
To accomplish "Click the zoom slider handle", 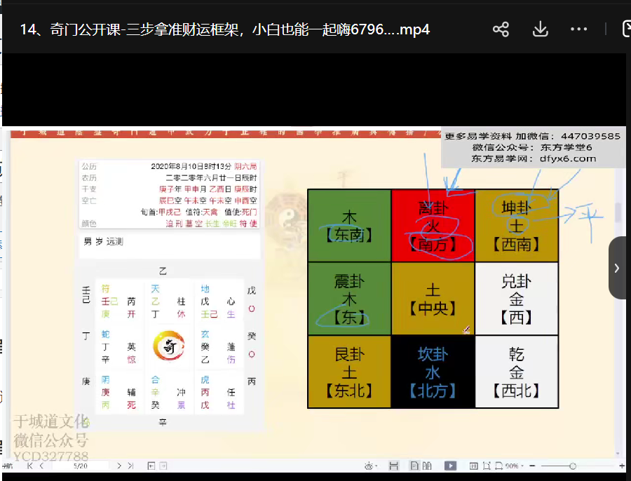I will tap(573, 466).
